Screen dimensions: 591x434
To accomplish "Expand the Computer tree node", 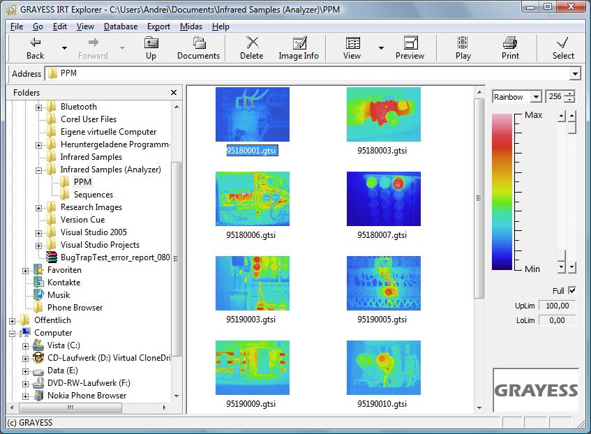I will tap(12, 333).
